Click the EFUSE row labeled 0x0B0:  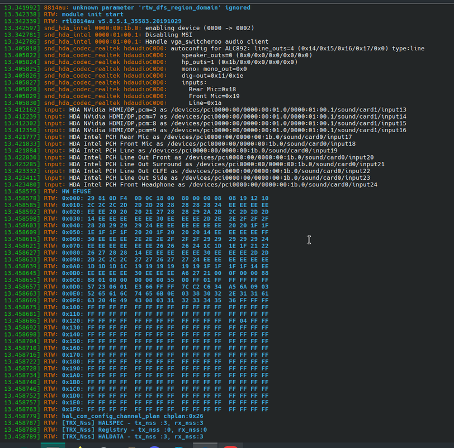coord(136,273)
